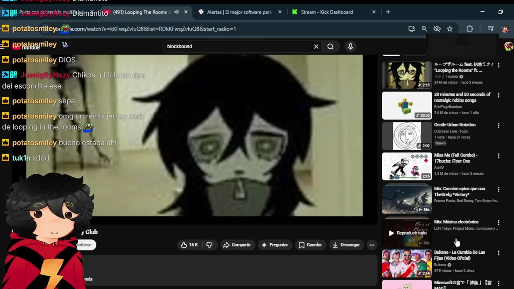Clear the blockbound search text

tap(316, 47)
